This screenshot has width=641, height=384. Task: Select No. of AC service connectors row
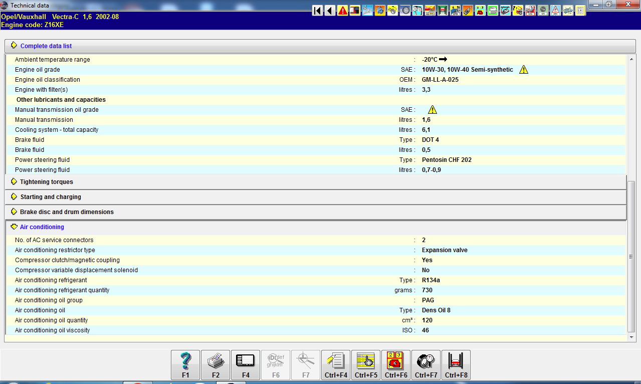pyautogui.click(x=316, y=240)
